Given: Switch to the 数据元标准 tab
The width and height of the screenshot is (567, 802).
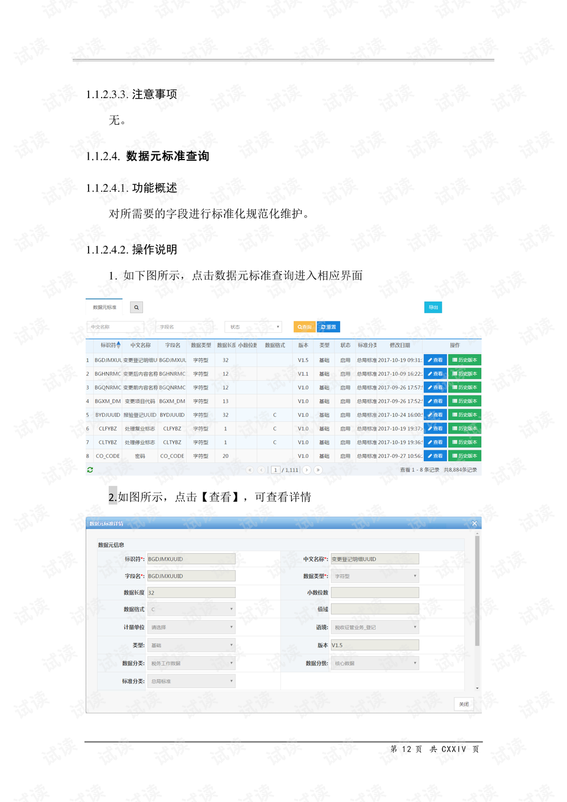Looking at the screenshot, I should click(103, 307).
